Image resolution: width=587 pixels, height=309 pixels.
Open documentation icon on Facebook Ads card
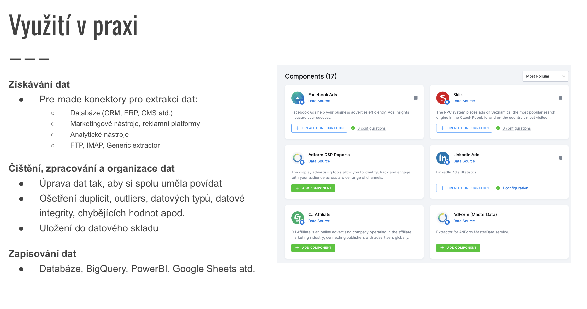coord(416,98)
